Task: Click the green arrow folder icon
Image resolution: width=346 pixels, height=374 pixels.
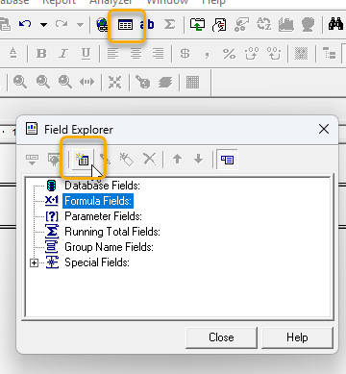Action: coord(197,25)
